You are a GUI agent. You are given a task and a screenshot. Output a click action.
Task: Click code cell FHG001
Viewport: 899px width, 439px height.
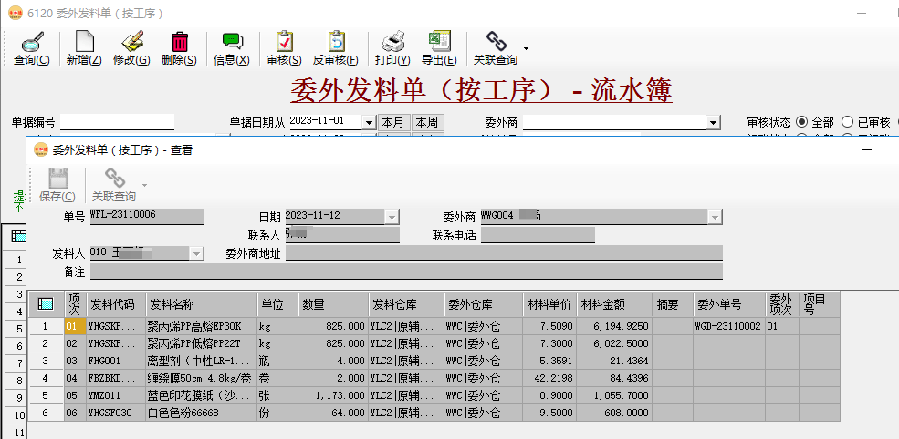click(116, 361)
